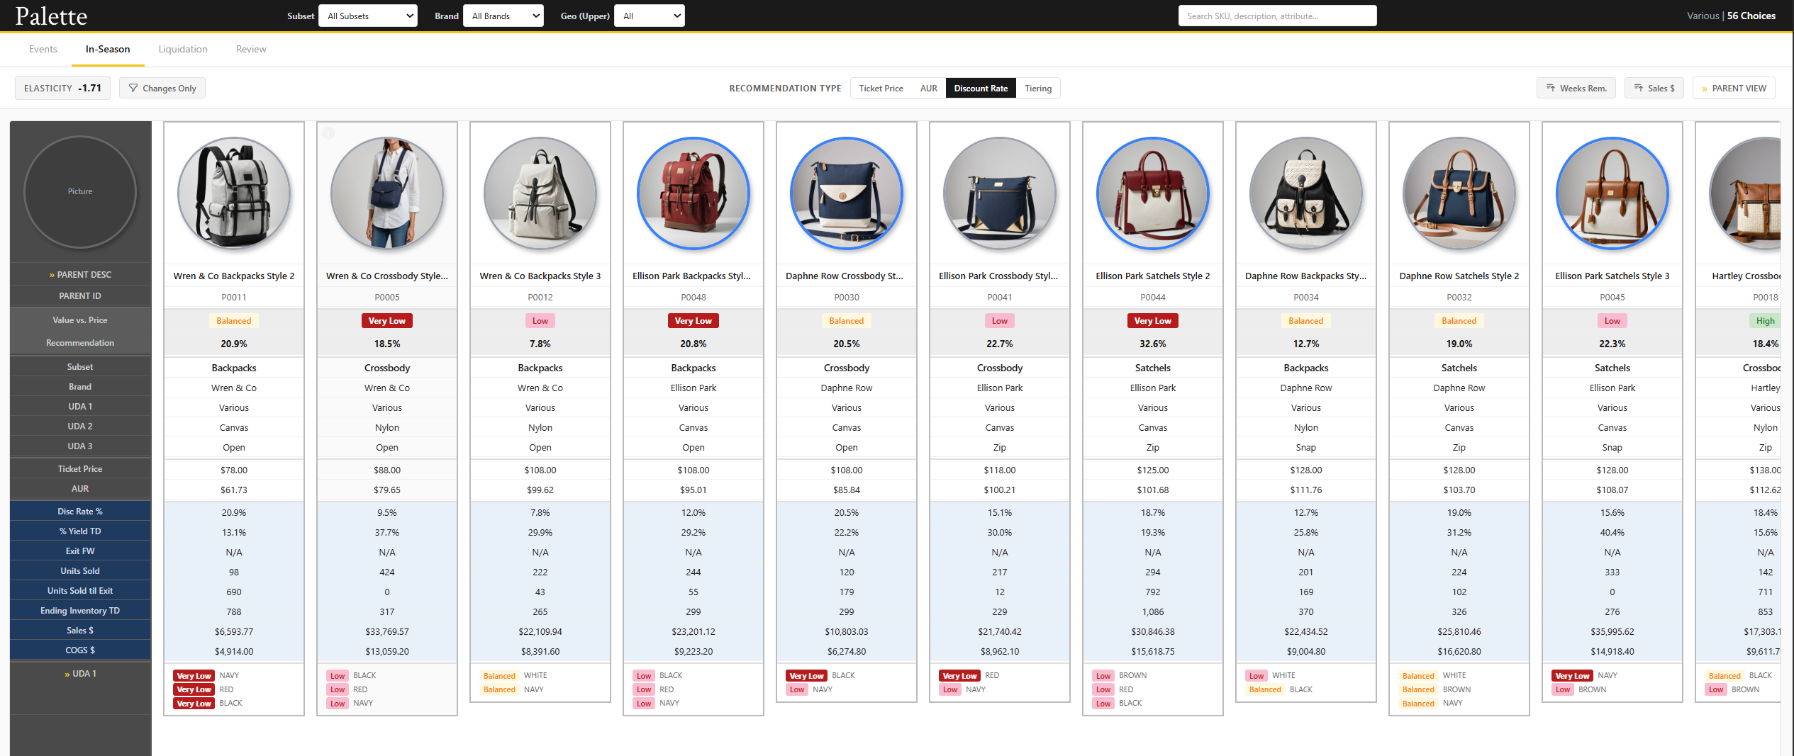Open the Subset dropdown
This screenshot has width=1794, height=756.
(x=367, y=16)
